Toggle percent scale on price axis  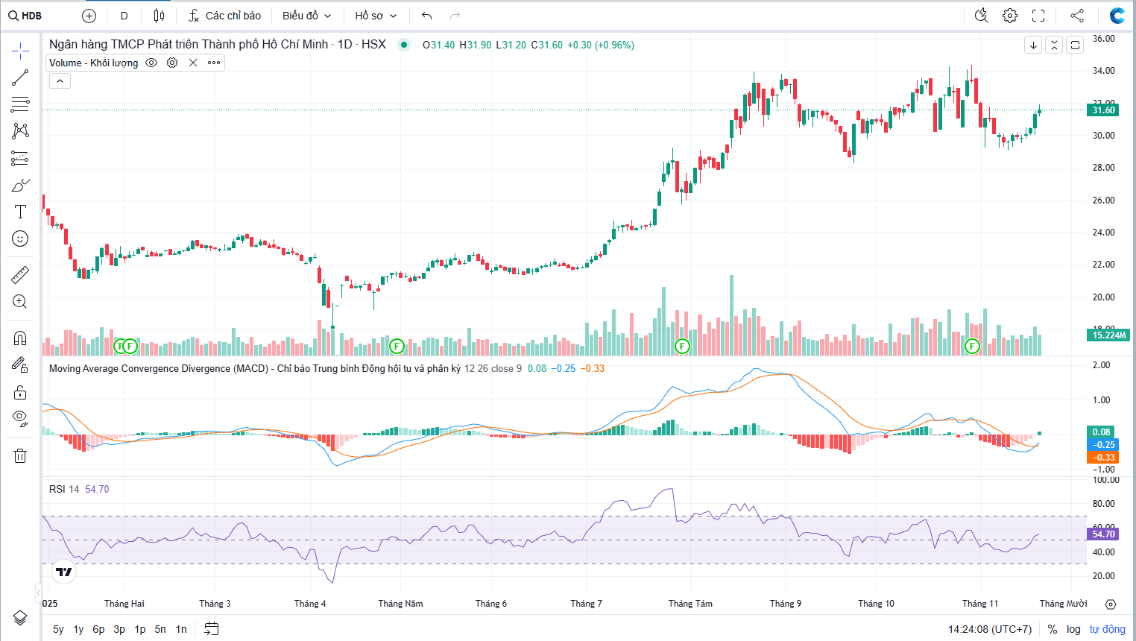[1053, 629]
